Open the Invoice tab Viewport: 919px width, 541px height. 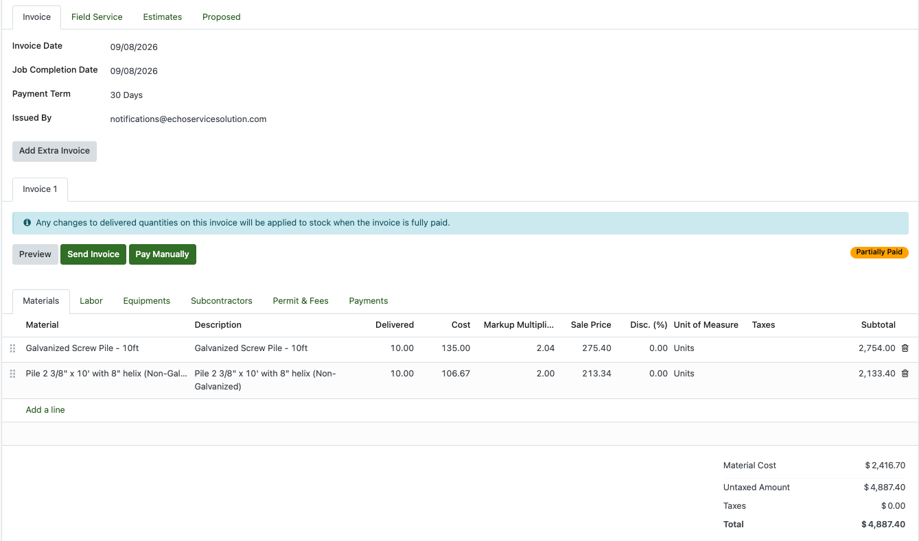tap(36, 17)
